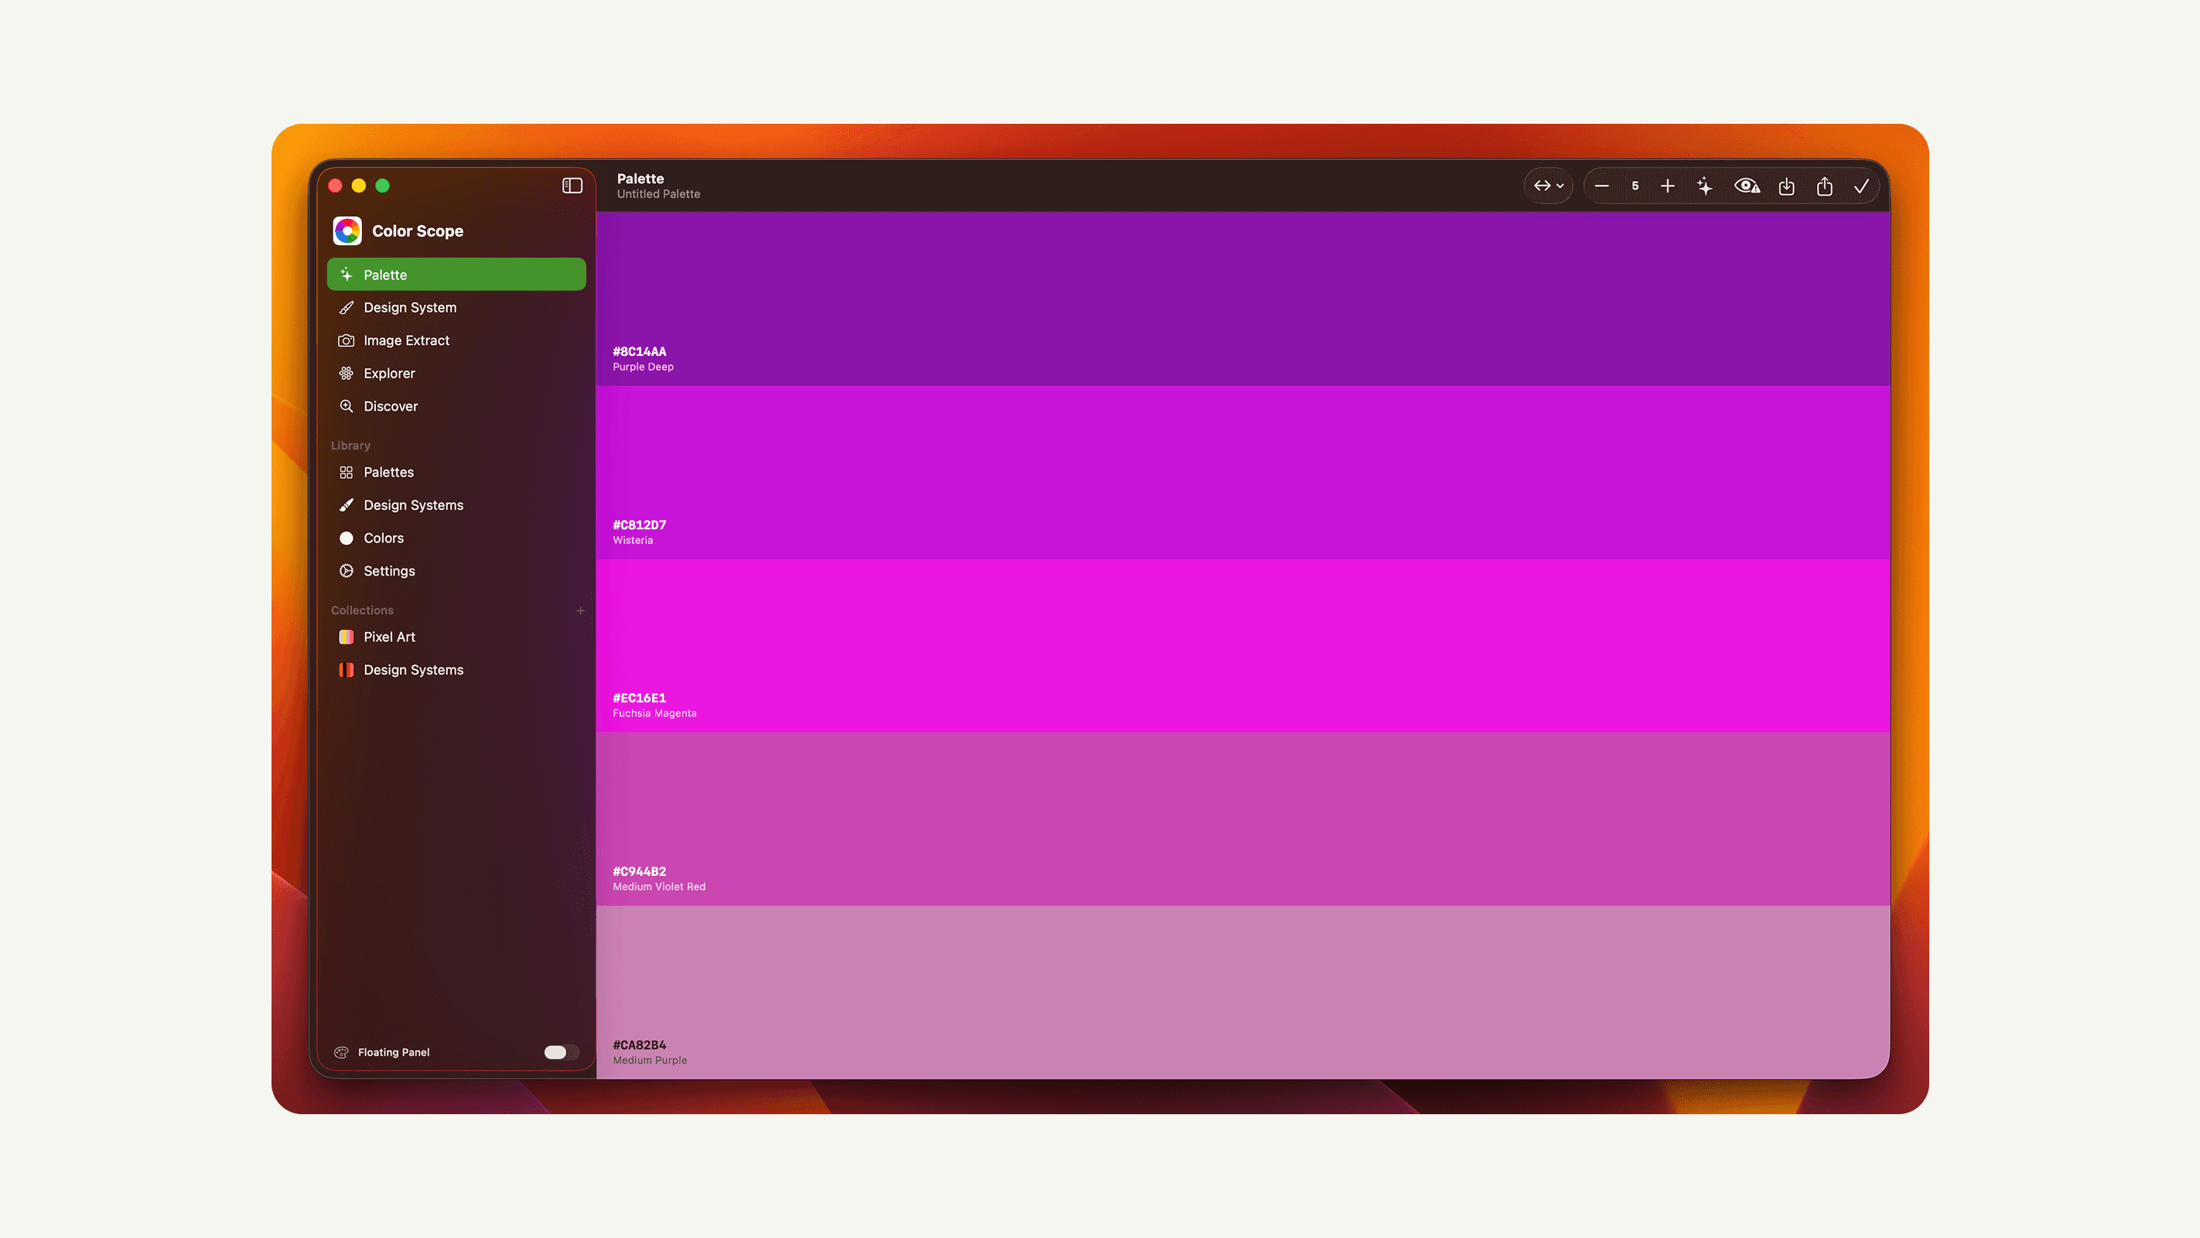Viewport: 2200px width, 1238px height.
Task: Click the Floating Panel palette icon
Action: coord(342,1052)
